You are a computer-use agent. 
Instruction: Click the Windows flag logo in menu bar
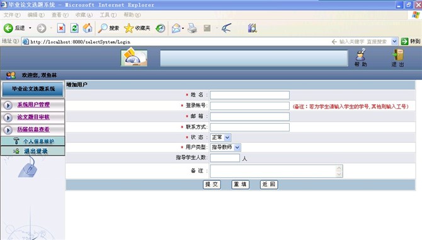click(x=416, y=15)
